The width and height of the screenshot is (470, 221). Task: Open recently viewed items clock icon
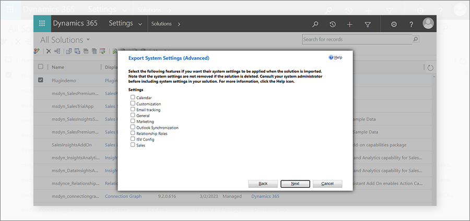point(333,24)
